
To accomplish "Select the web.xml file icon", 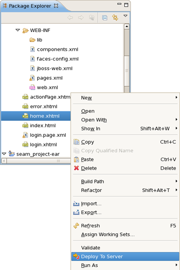I will 32,88.
